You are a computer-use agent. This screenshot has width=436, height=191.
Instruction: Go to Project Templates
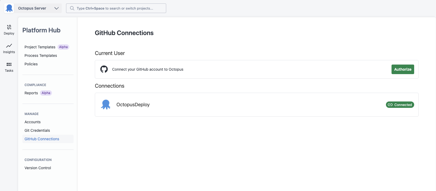coord(40,47)
